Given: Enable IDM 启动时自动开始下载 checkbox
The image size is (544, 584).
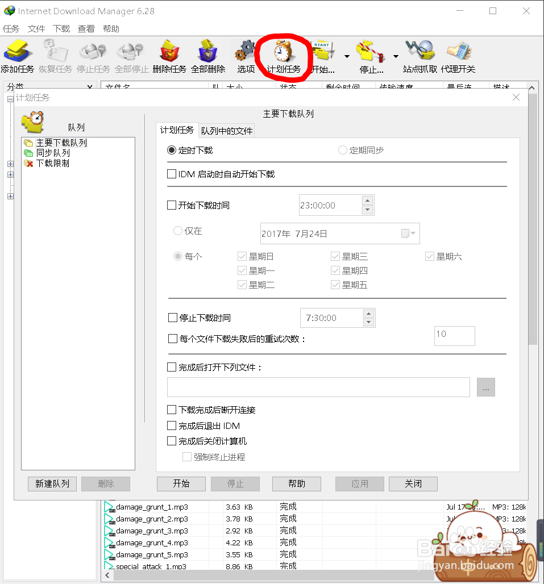Looking at the screenshot, I should tap(172, 174).
